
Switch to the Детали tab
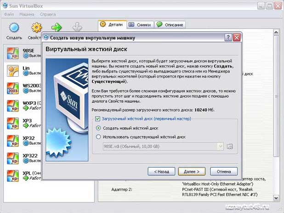click(112, 24)
